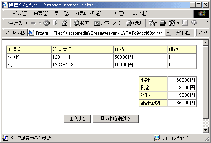Click the 注文番号 column header
The image size is (211, 143).
[83, 50]
